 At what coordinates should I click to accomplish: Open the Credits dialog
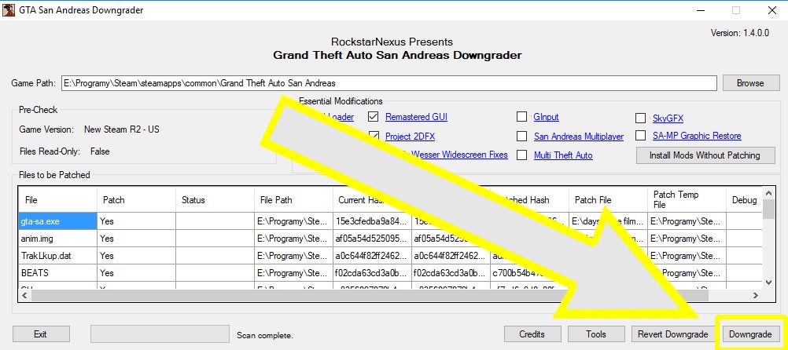click(x=532, y=334)
